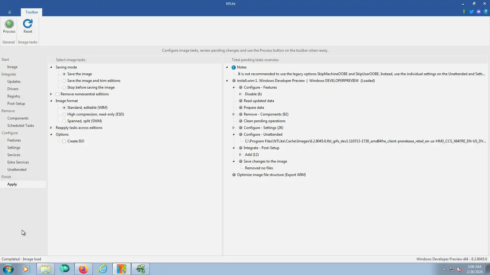The width and height of the screenshot is (490, 275).
Task: Click the blue info icon beside Notes
Action: point(234,67)
